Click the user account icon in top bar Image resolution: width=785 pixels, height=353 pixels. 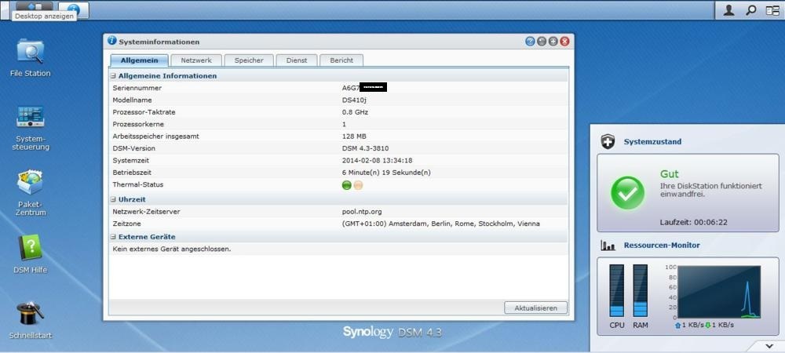tap(729, 10)
